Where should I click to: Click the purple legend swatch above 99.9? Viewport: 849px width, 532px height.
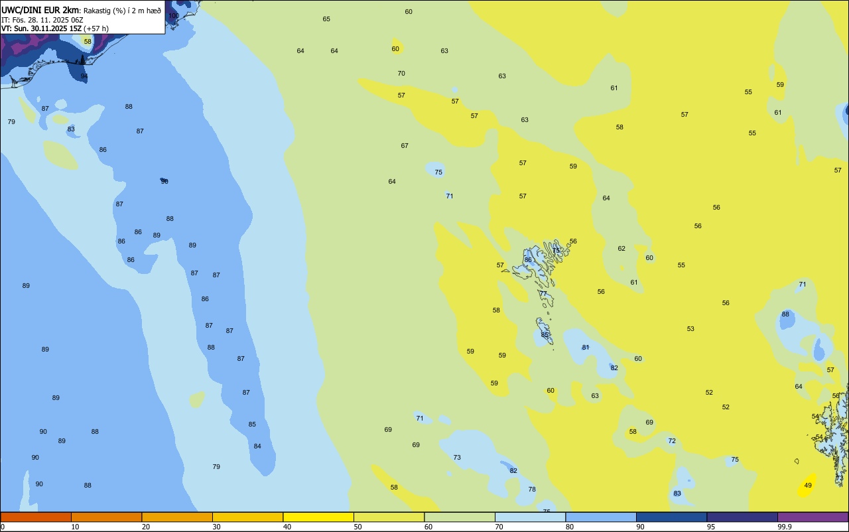point(813,517)
